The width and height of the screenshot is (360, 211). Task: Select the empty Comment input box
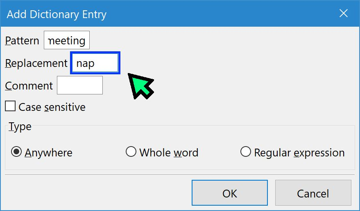(80, 85)
